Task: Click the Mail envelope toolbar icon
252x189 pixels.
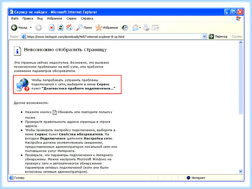Action: pyautogui.click(x=135, y=28)
